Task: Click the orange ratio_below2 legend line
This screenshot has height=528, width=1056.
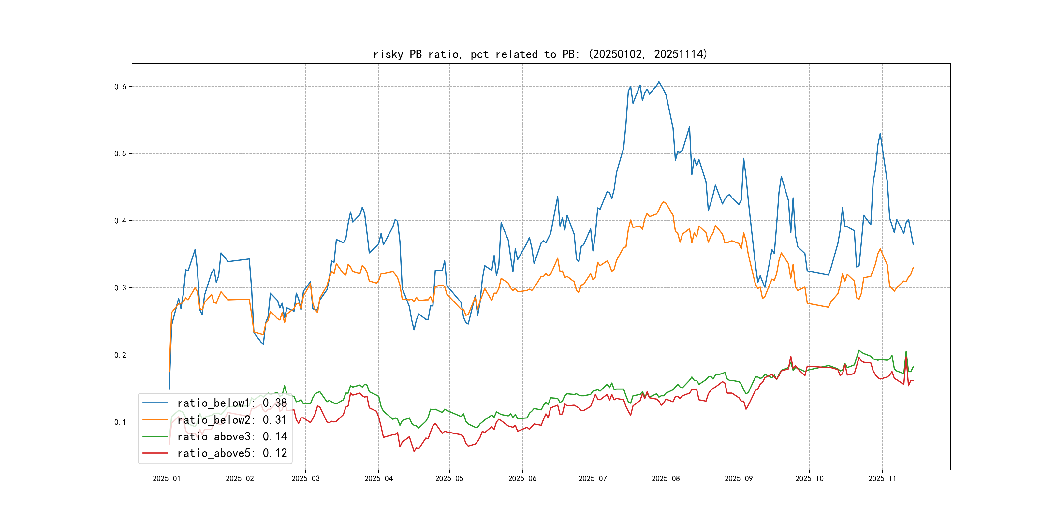Action: point(155,420)
